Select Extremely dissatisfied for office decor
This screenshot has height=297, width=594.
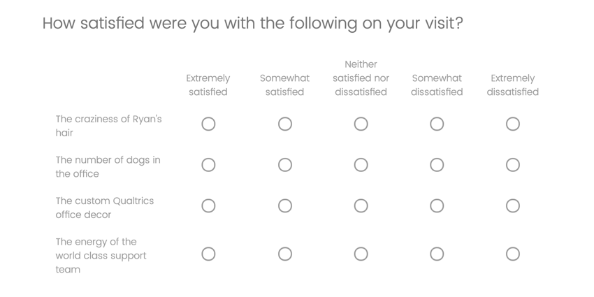click(x=513, y=206)
